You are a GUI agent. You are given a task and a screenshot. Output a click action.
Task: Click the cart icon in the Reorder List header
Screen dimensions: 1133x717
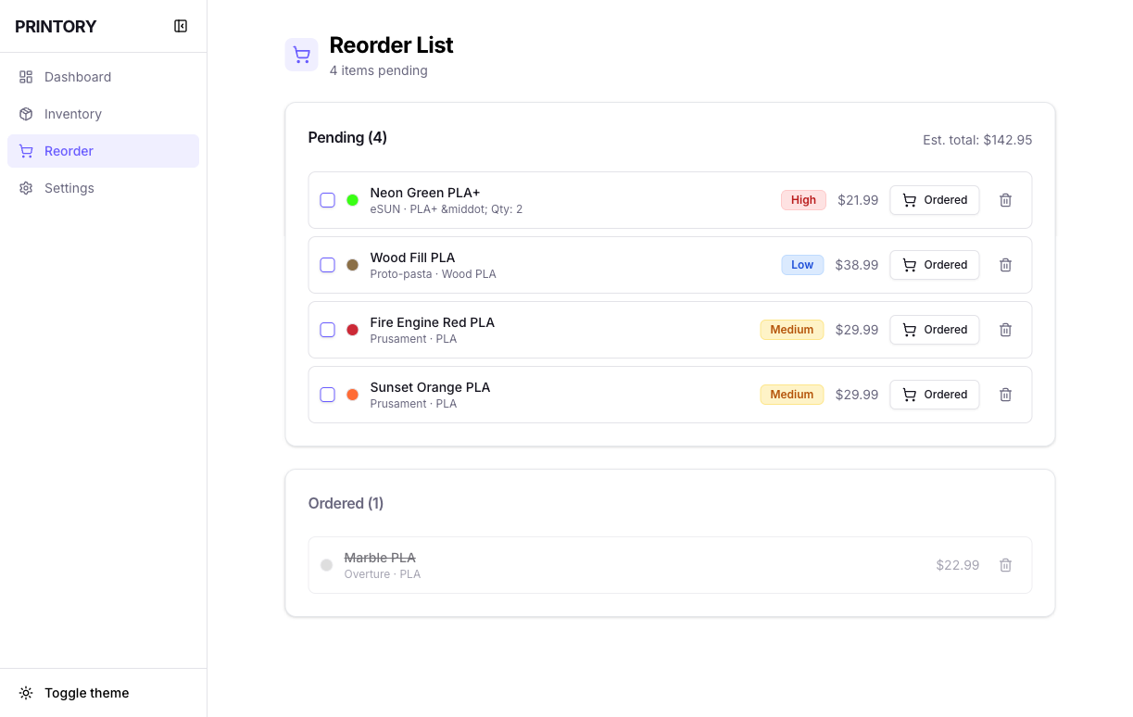(301, 55)
